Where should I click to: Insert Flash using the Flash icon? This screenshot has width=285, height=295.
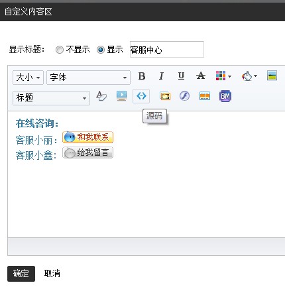pos(184,96)
